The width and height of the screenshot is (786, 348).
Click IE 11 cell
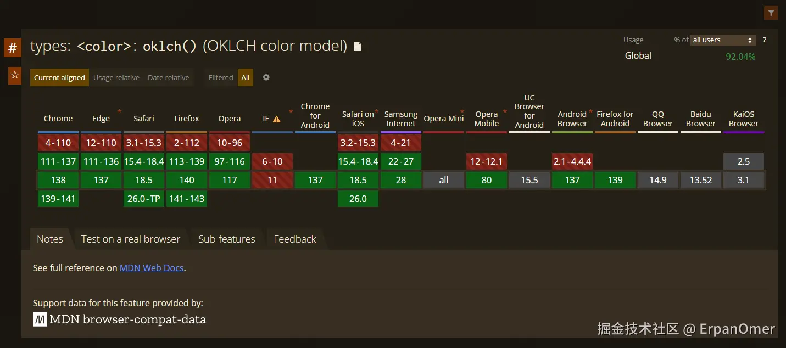(272, 180)
